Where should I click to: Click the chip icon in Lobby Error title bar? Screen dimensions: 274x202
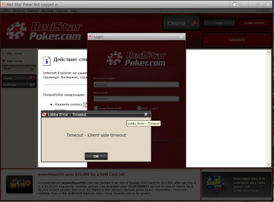click(x=44, y=114)
